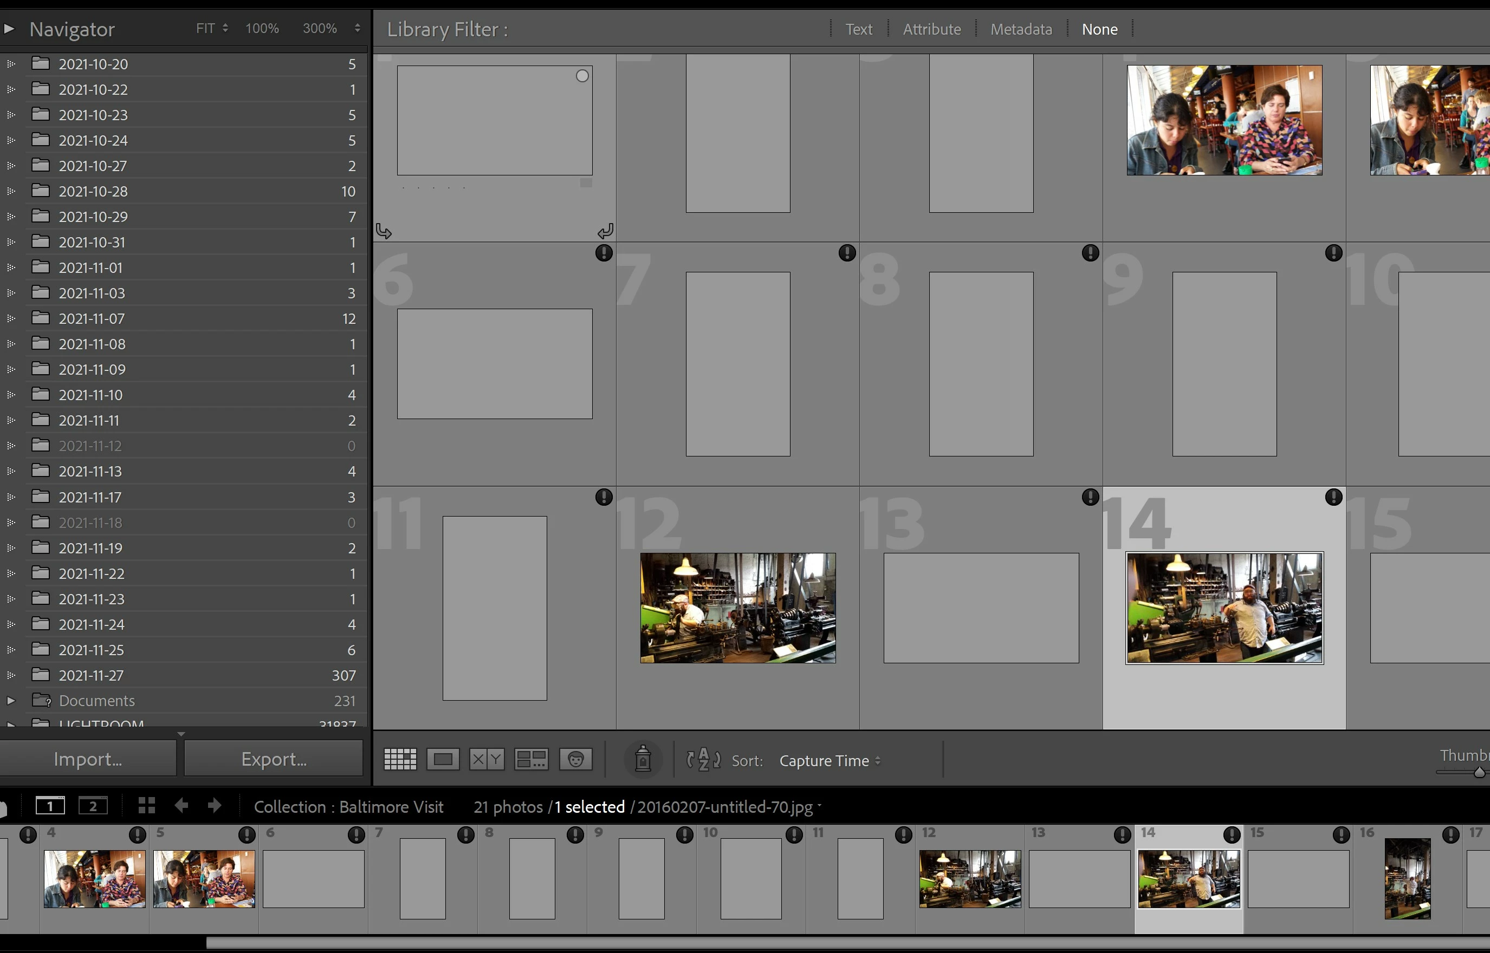The image size is (1490, 953).
Task: Toggle quick collection circle on first thumbnail
Action: [582, 76]
